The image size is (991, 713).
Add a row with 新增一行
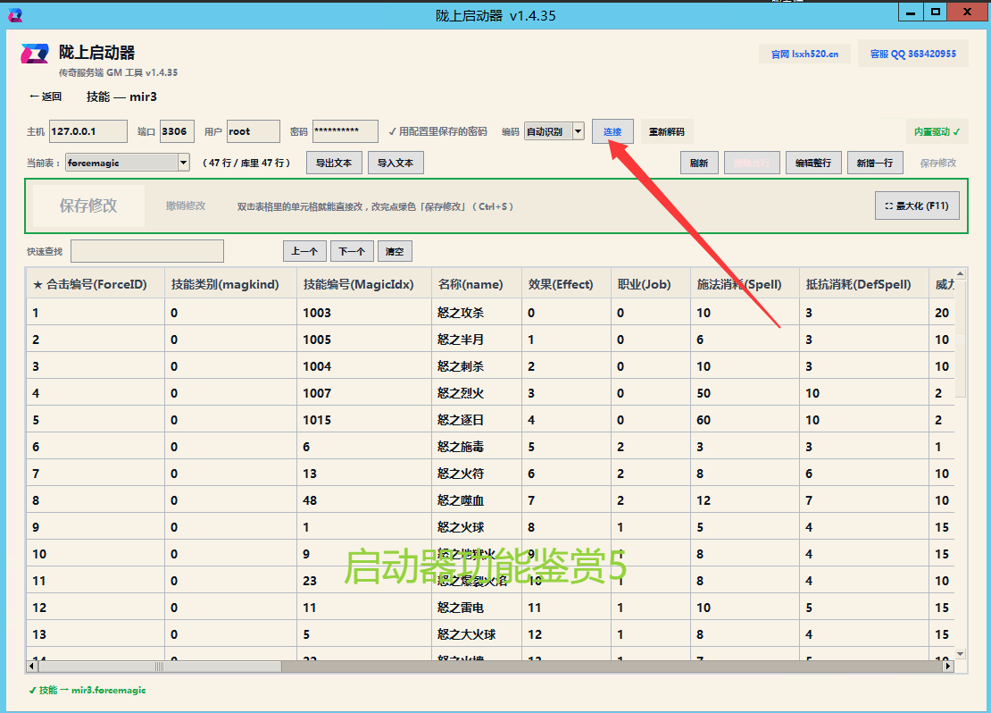tap(875, 163)
